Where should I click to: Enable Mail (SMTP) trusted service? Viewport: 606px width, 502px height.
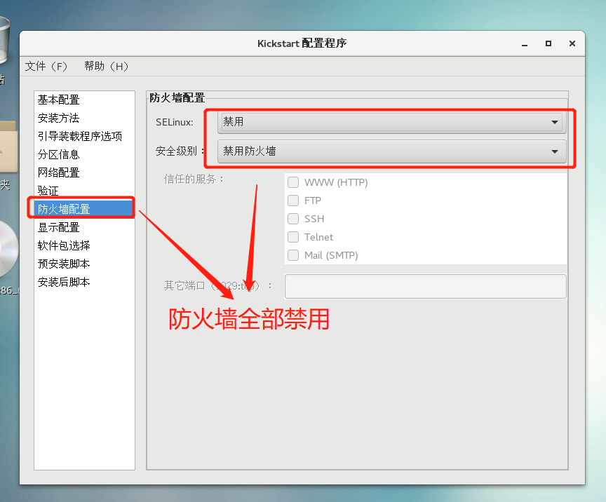tap(293, 255)
